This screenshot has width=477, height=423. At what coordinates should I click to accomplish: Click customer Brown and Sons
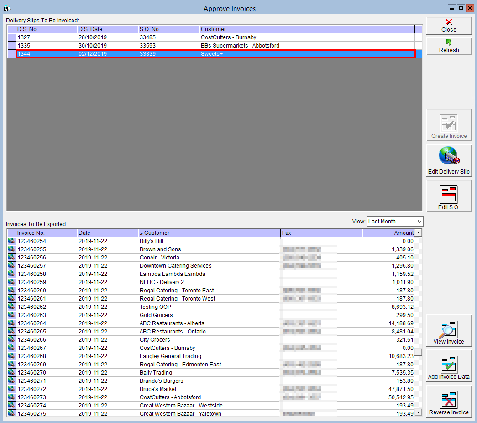pos(160,249)
